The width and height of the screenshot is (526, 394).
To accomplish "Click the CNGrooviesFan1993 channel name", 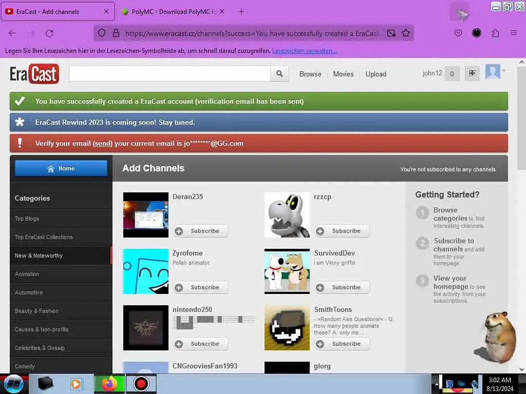I will coord(204,366).
